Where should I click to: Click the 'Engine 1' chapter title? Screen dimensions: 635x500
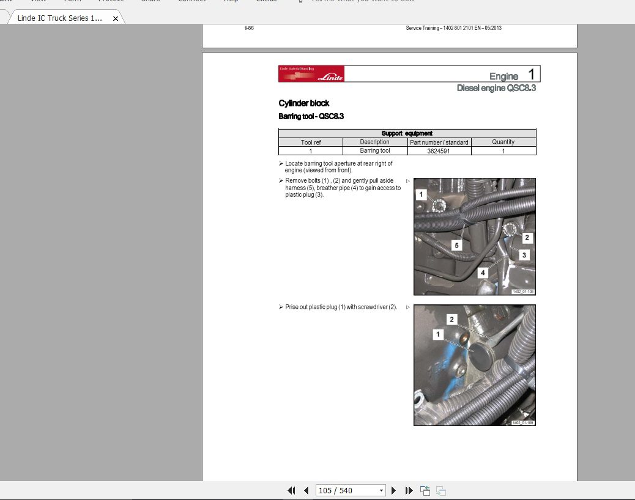pos(512,75)
